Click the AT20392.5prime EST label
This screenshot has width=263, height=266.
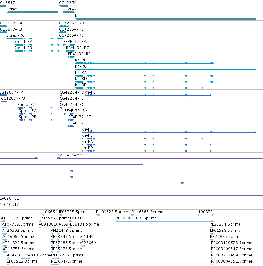click(18, 231)
